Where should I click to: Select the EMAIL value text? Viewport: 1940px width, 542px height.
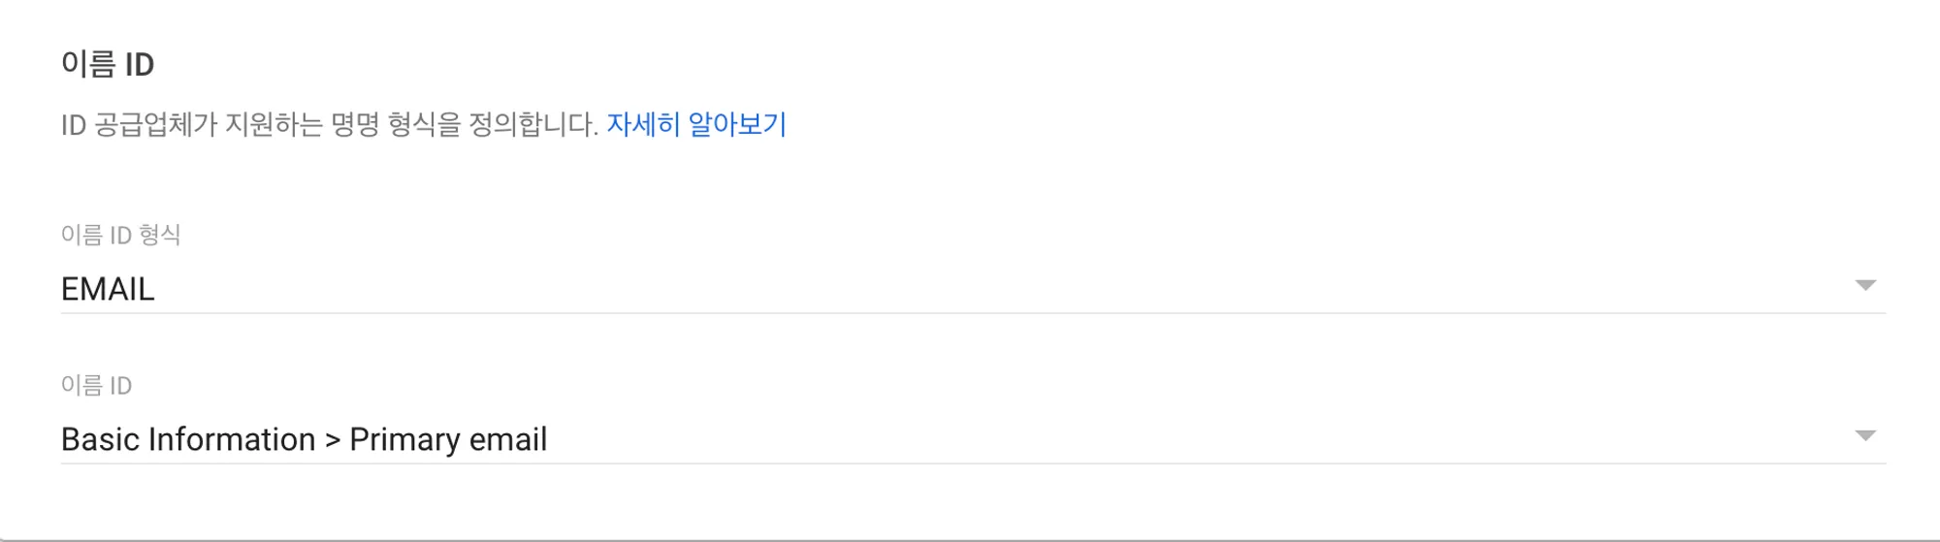click(x=108, y=289)
